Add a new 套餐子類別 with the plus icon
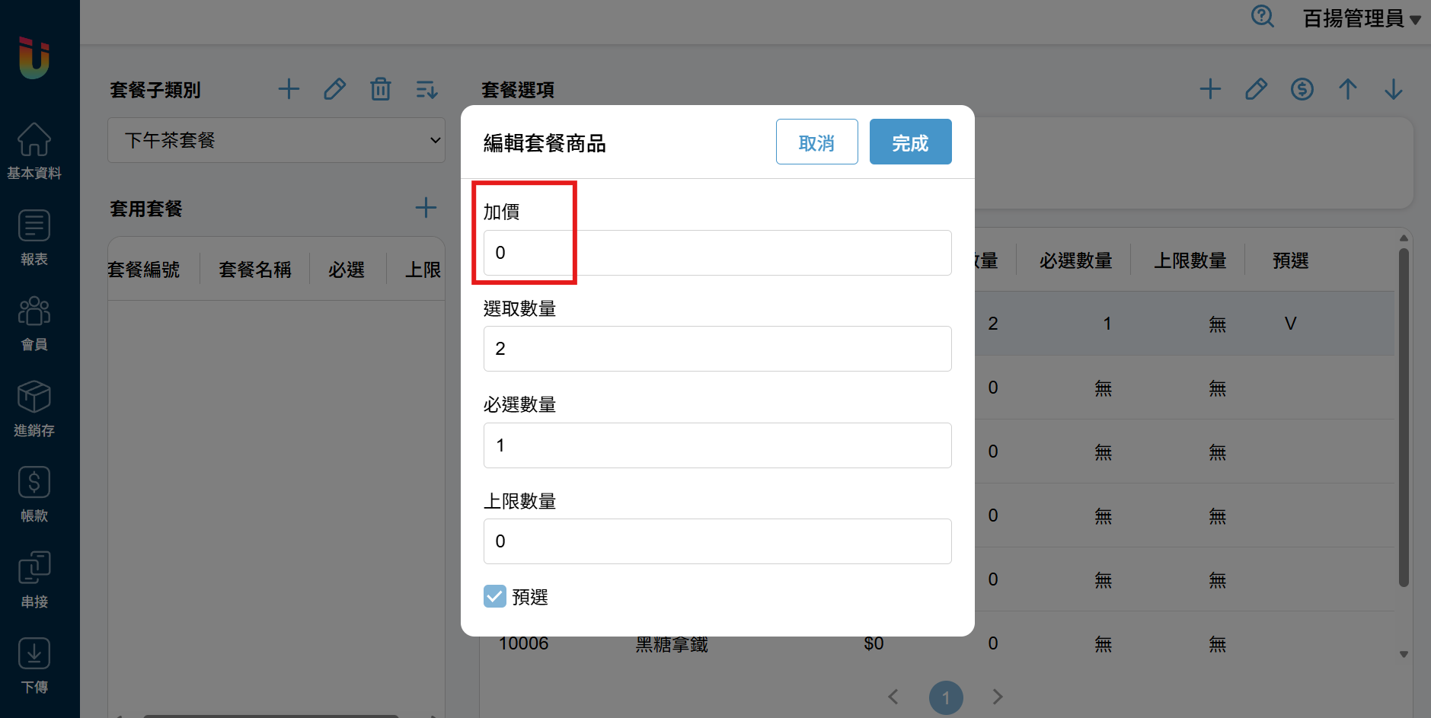 [289, 89]
